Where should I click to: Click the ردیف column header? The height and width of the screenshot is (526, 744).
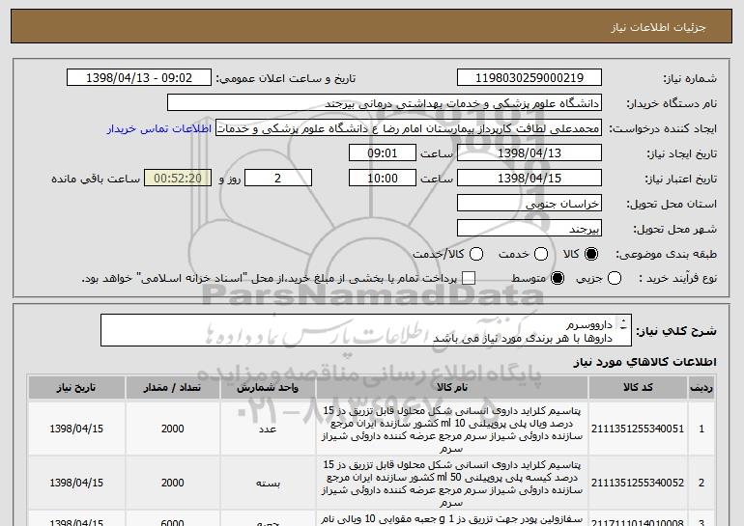point(701,388)
